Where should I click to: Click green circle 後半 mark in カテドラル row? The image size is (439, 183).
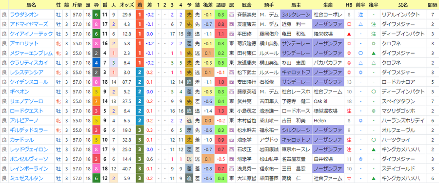tap(373, 140)
